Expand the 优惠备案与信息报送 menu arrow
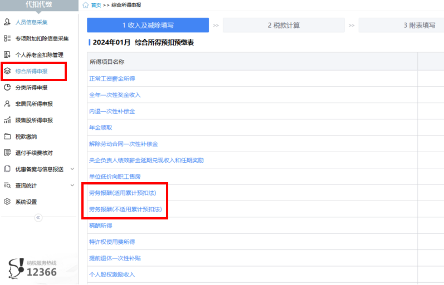The height and width of the screenshot is (285, 444). click(72, 169)
